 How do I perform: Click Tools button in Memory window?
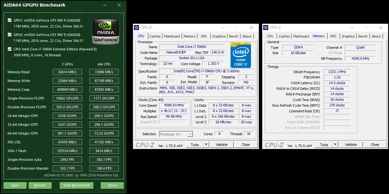click(x=324, y=145)
